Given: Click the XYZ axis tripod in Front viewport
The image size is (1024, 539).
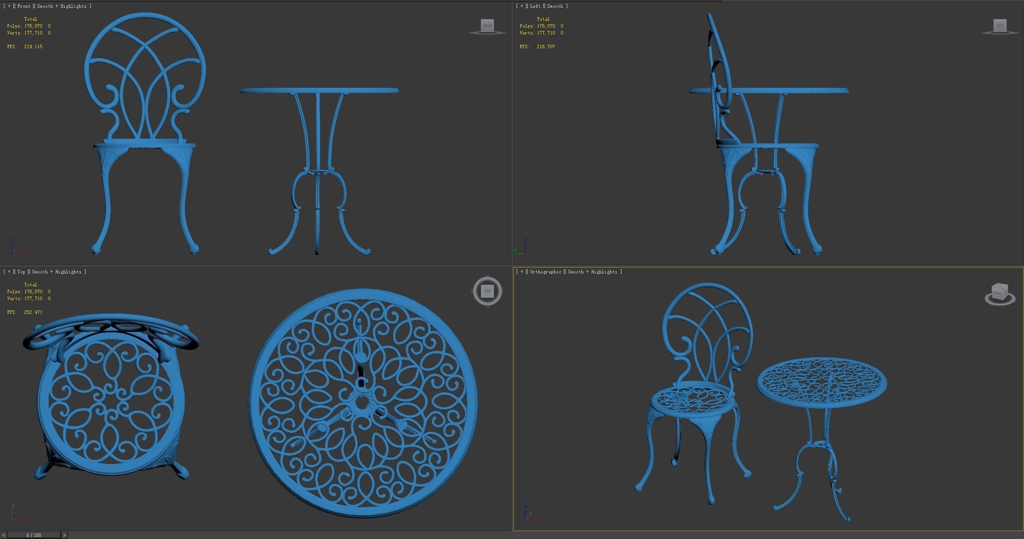Looking at the screenshot, I should pos(16,247).
